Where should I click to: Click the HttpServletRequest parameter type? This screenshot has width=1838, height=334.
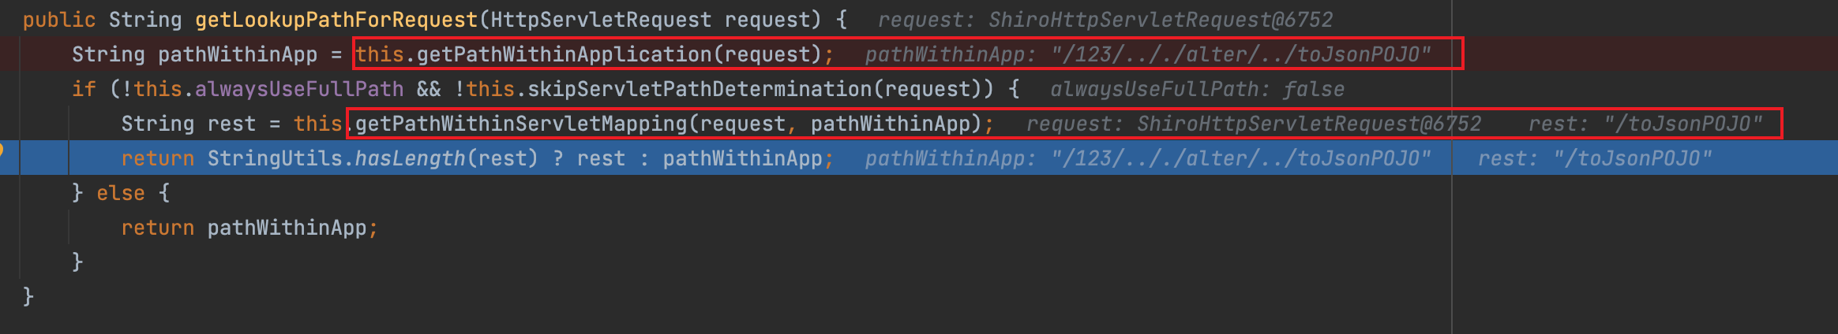(x=601, y=20)
